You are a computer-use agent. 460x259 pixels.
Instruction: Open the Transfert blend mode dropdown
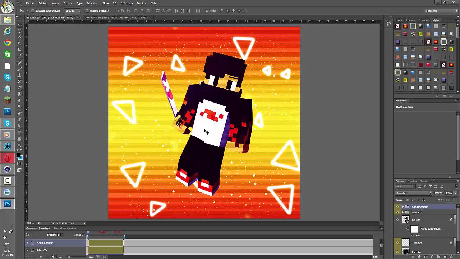413,193
